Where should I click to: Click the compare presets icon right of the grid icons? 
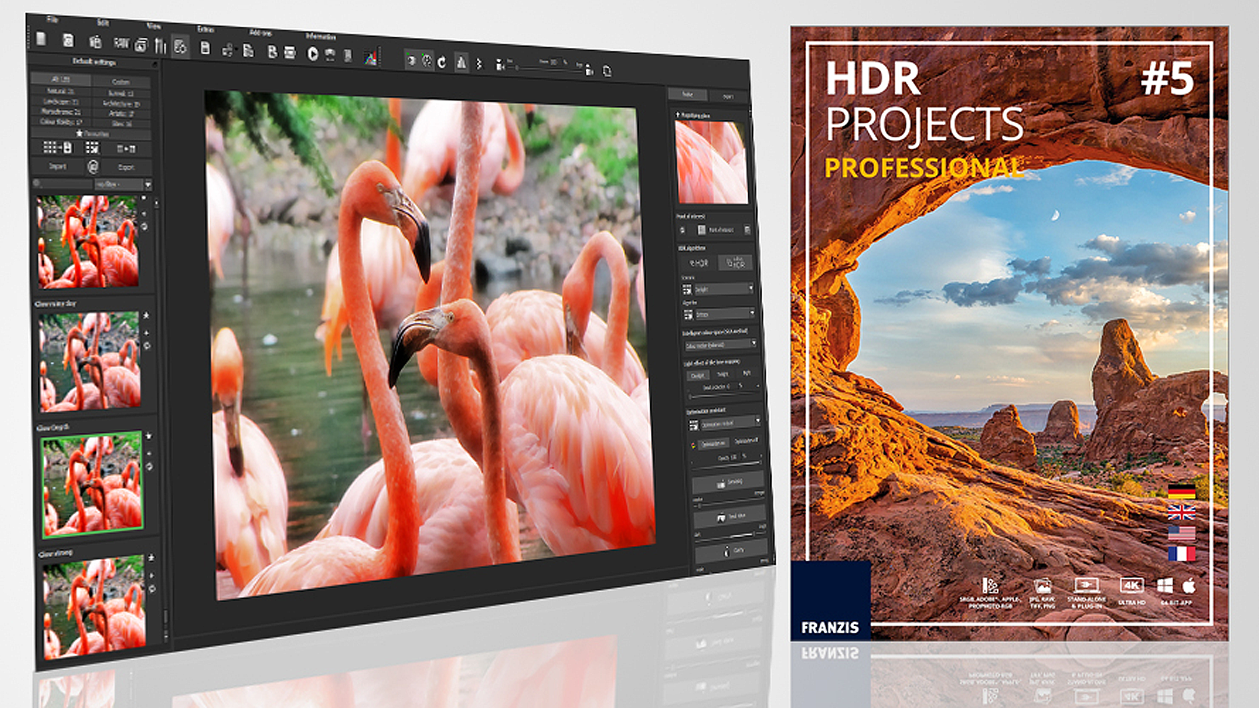tap(126, 149)
